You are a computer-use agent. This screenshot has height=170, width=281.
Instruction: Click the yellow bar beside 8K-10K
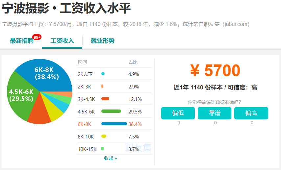click(104, 136)
